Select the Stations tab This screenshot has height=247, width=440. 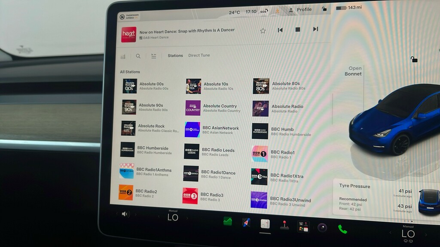point(175,55)
